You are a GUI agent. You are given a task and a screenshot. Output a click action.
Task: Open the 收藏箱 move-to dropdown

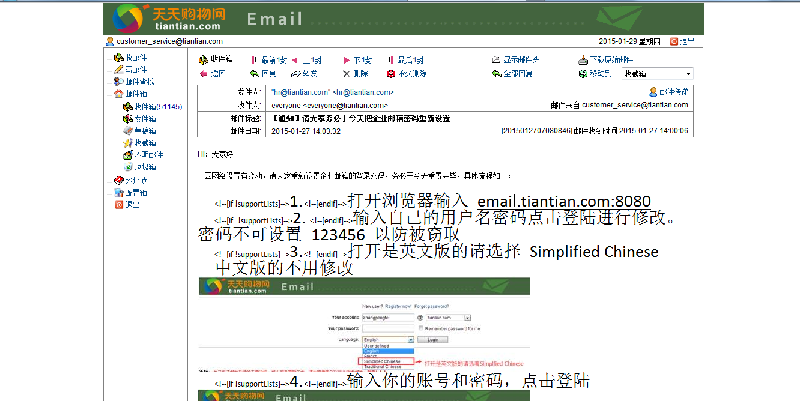658,74
